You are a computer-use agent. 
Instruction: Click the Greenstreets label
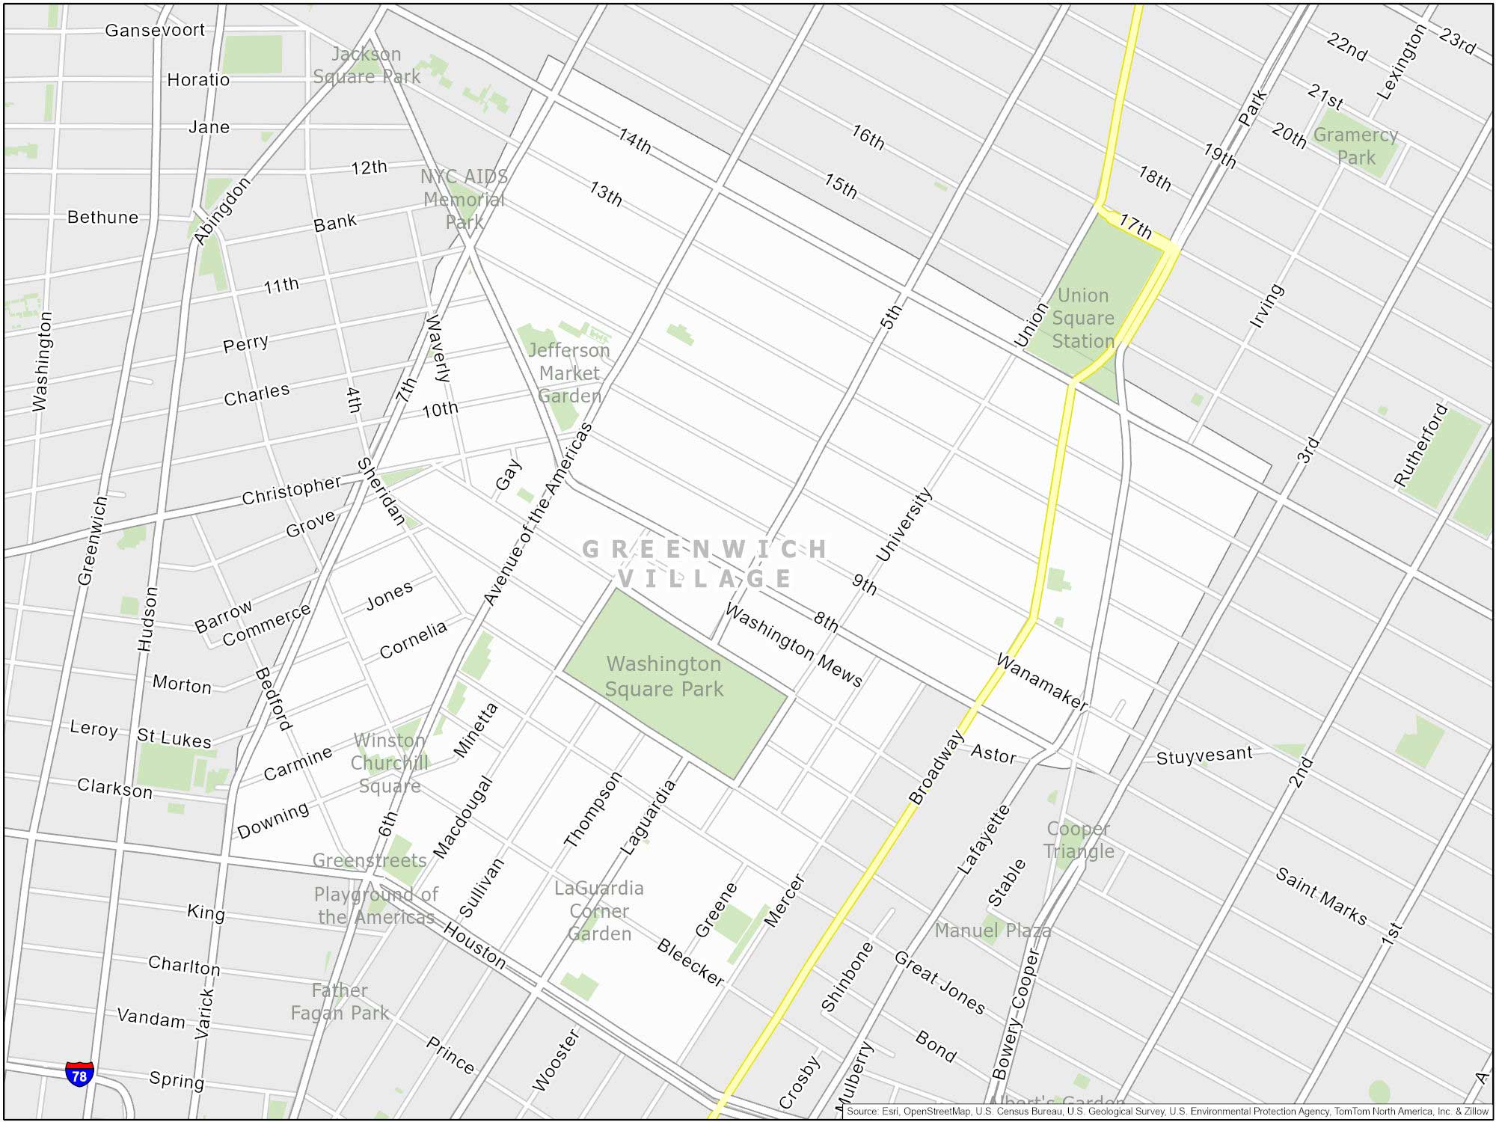point(370,860)
